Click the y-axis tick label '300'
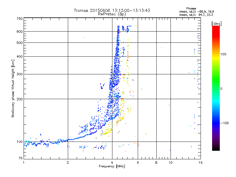 [19, 74]
